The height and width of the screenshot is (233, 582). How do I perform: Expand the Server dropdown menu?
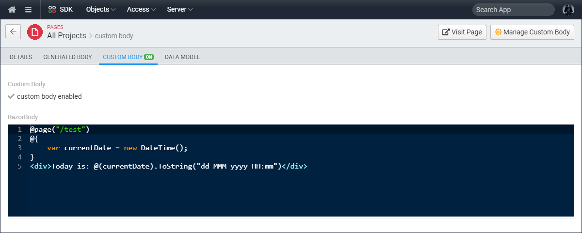[x=180, y=9]
